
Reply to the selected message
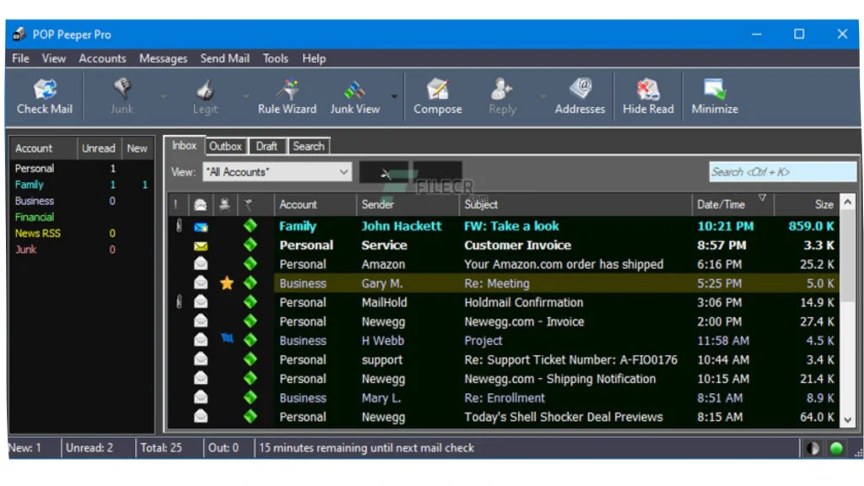click(501, 95)
